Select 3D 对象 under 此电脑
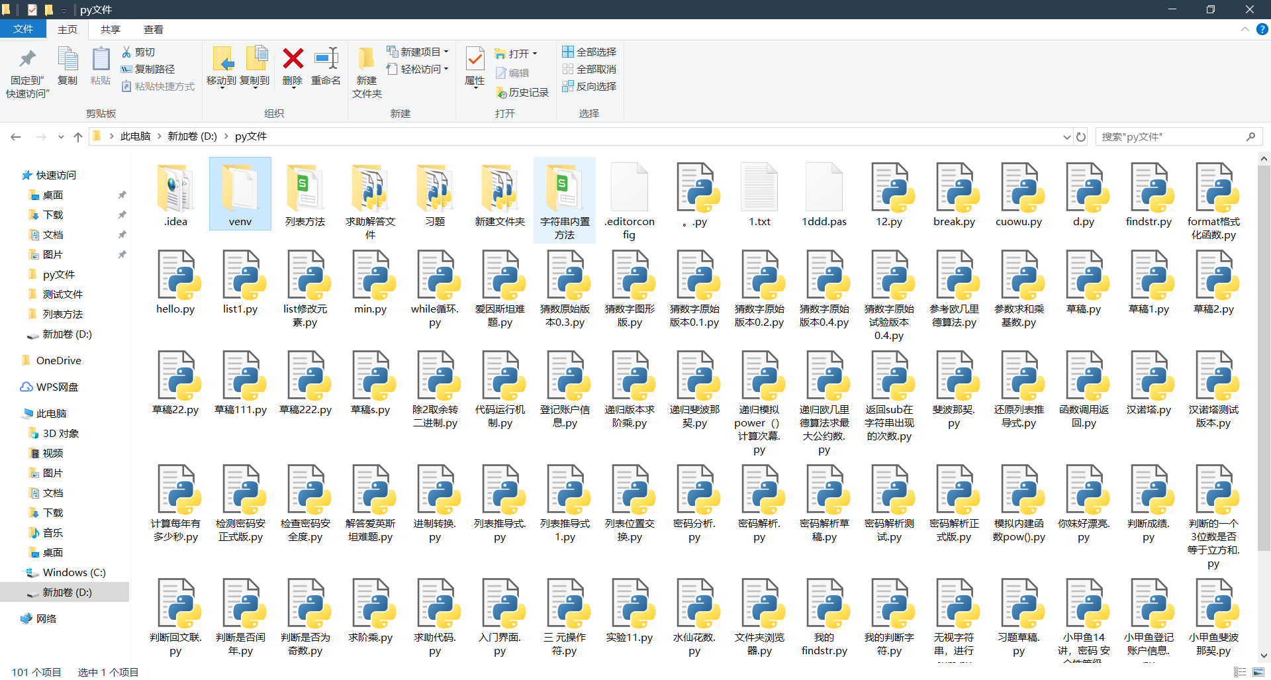Screen dimensions: 1271x680 click(x=61, y=434)
